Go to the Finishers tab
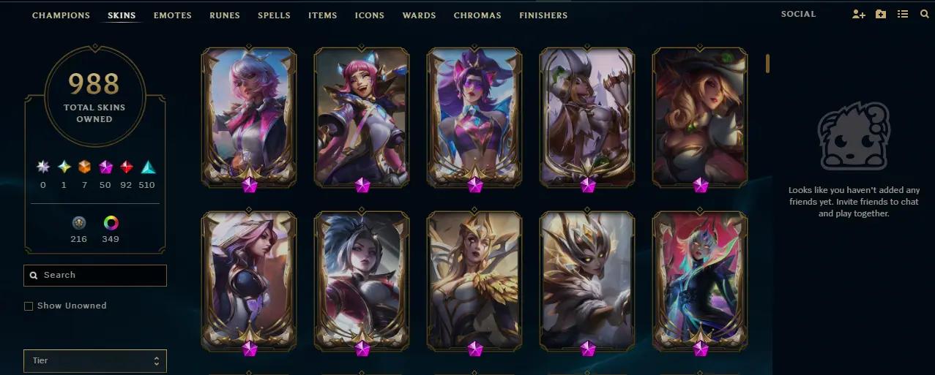The image size is (935, 375). (543, 15)
